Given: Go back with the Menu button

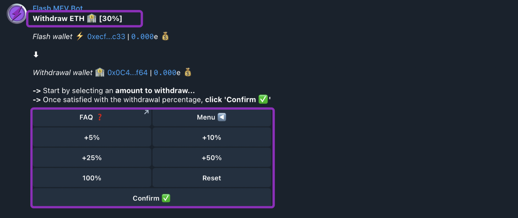Looking at the screenshot, I should 211,117.
